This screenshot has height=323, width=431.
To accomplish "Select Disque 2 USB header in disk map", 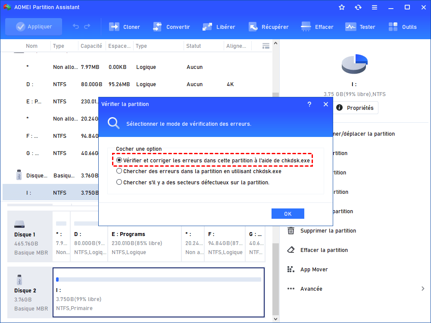I will [x=30, y=292].
